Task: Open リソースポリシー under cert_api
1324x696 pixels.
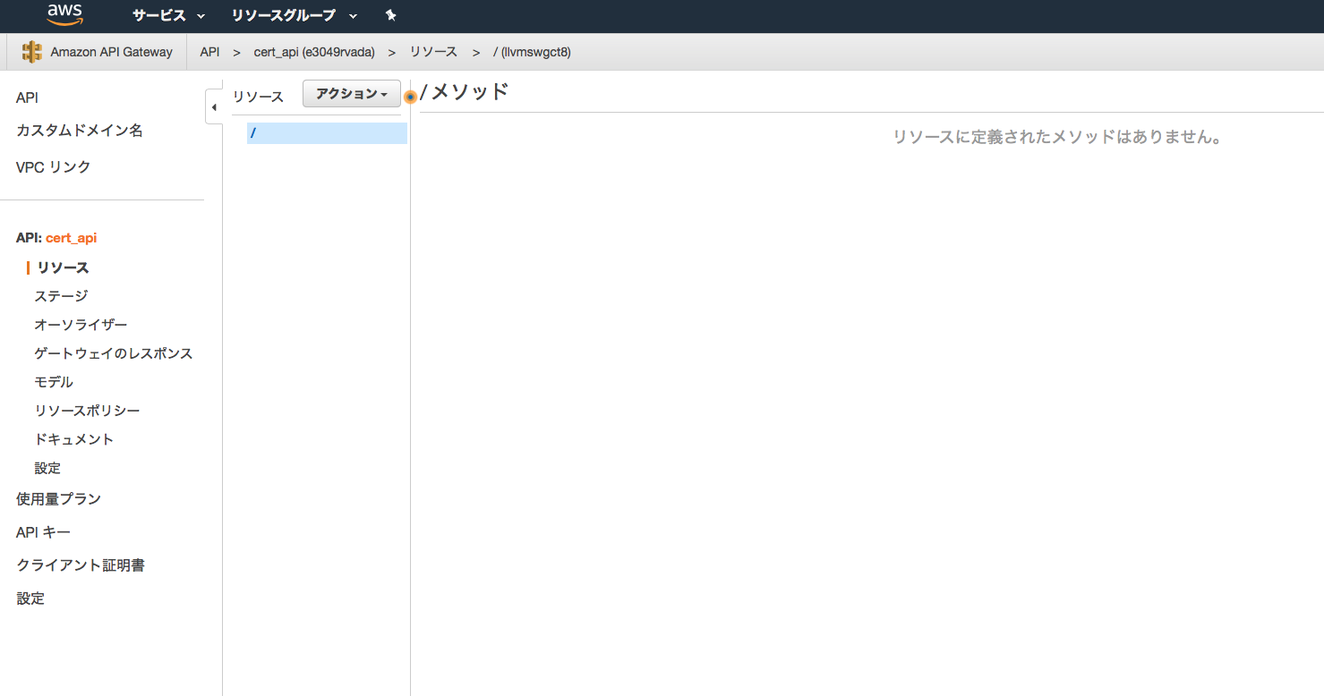Action: pos(87,411)
